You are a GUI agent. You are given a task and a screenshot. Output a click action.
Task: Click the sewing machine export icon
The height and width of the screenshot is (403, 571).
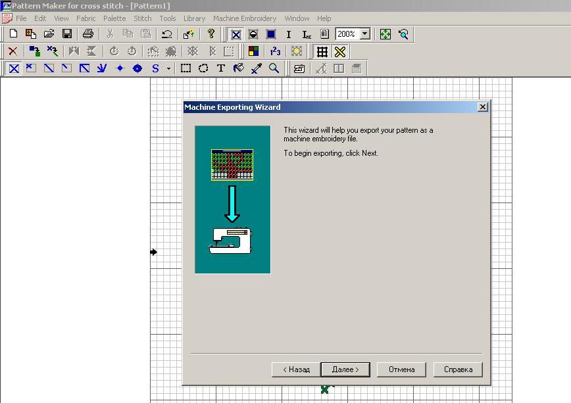[x=299, y=68]
